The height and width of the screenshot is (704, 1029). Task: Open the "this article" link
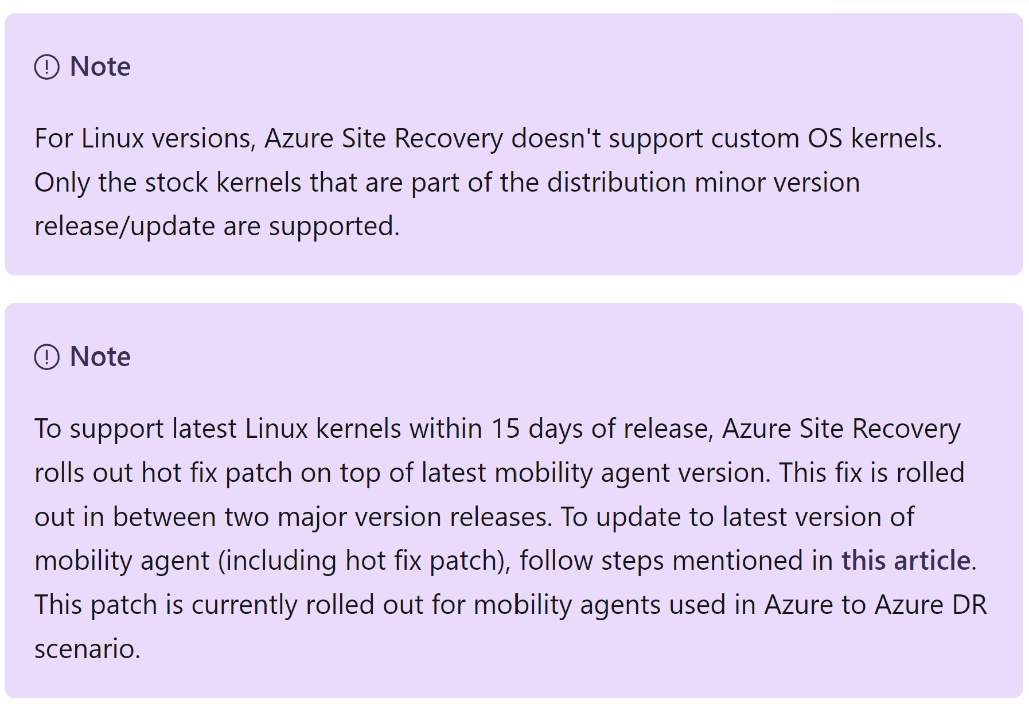[x=906, y=560]
